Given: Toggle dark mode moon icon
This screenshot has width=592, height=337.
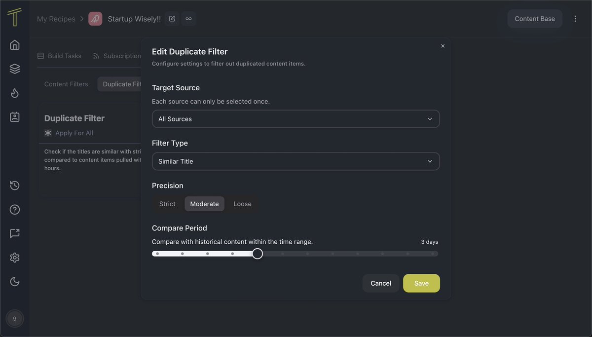Looking at the screenshot, I should tap(15, 282).
